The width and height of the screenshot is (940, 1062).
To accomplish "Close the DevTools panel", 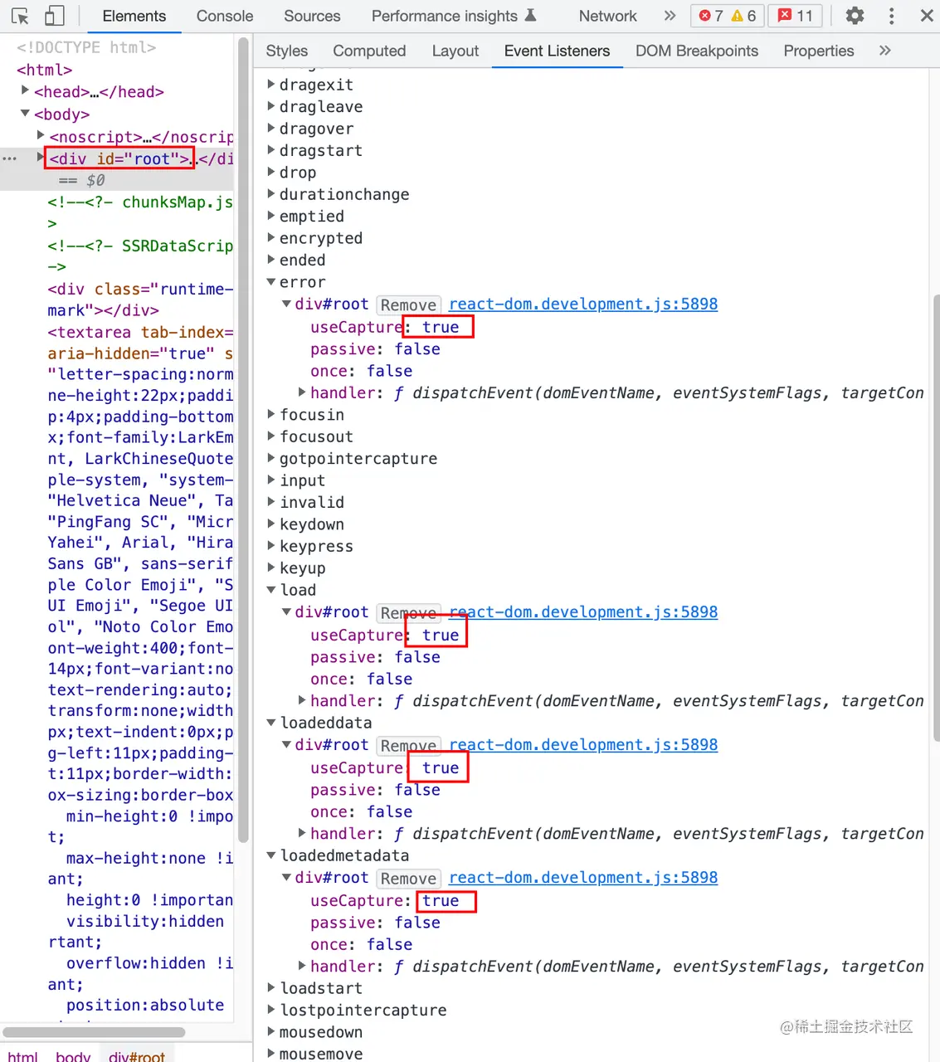I will (x=927, y=16).
